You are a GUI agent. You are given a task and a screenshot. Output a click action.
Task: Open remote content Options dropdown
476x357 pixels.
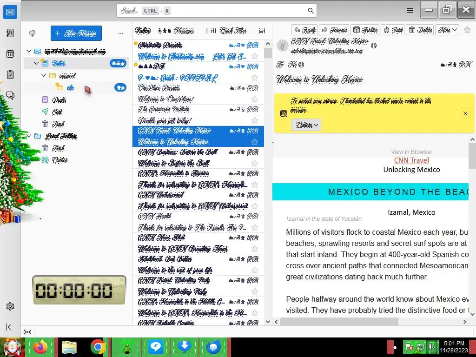pos(306,125)
